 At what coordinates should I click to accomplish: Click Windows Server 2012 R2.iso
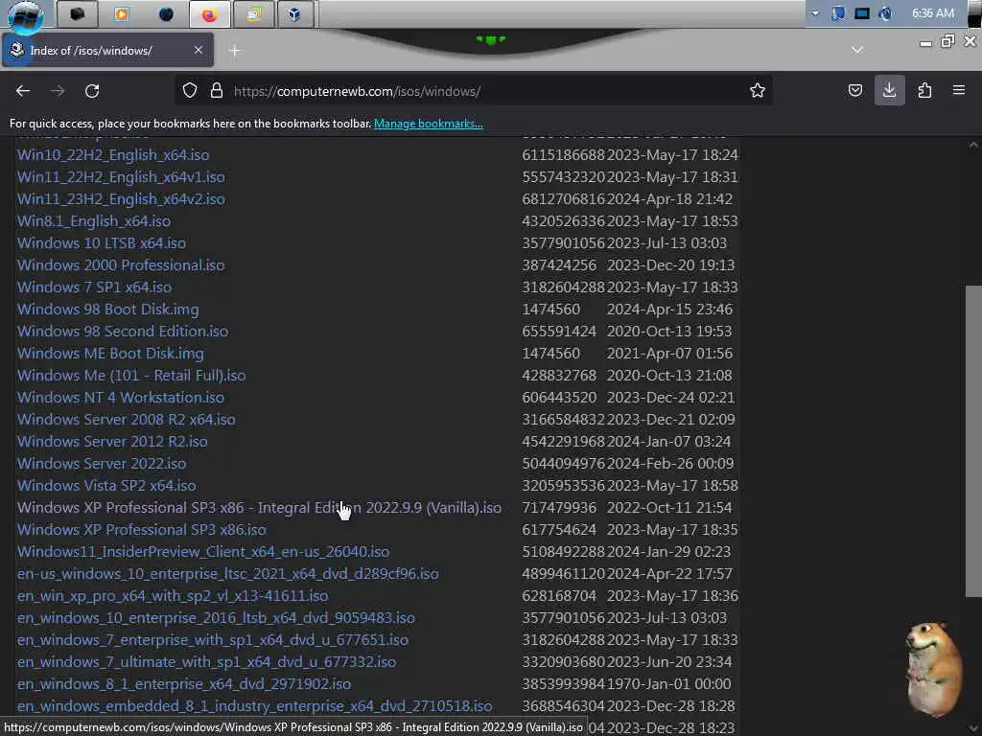pos(113,441)
